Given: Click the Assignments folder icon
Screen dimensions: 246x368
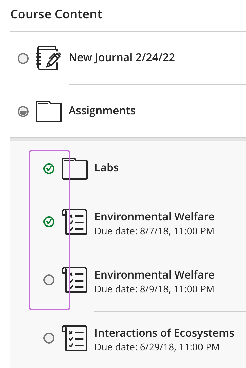Looking at the screenshot, I should tap(49, 111).
